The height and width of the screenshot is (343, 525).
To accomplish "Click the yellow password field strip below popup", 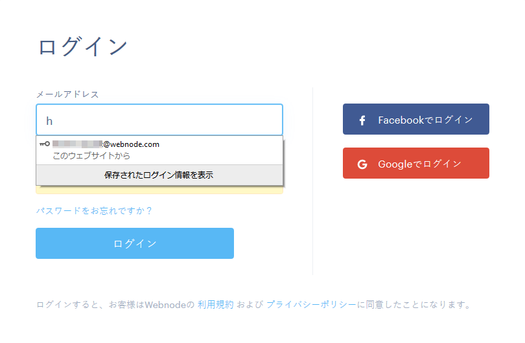I will [x=159, y=190].
